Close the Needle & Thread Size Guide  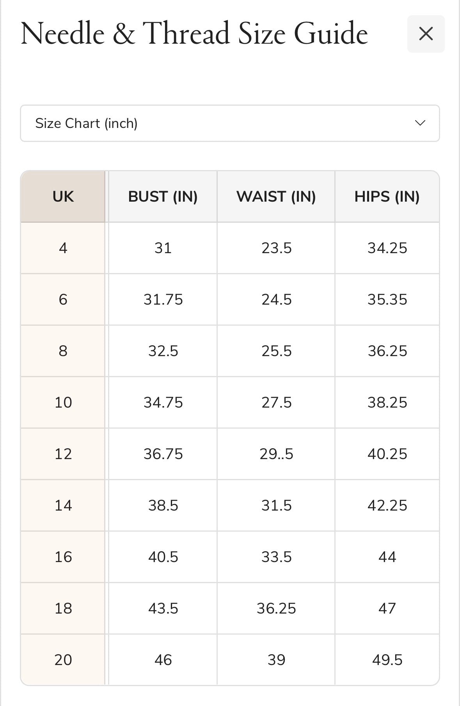click(426, 34)
